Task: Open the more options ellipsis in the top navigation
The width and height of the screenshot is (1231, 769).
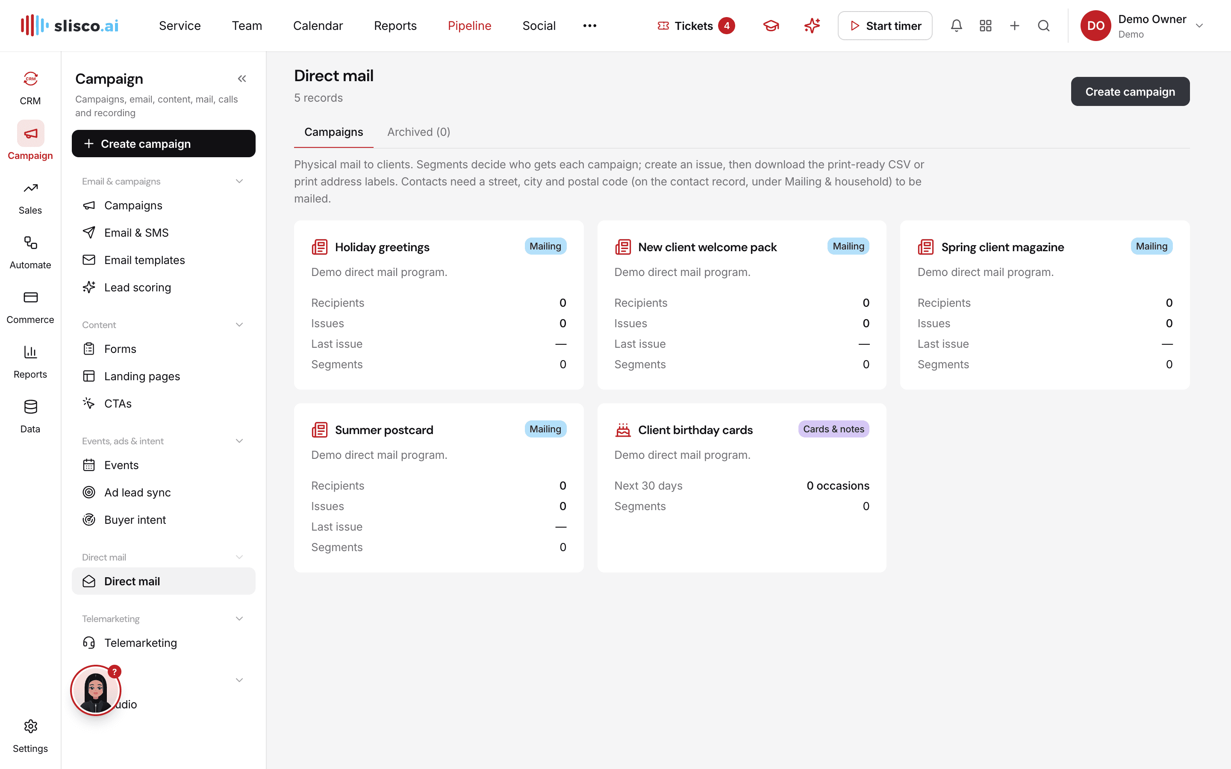Action: coord(589,26)
